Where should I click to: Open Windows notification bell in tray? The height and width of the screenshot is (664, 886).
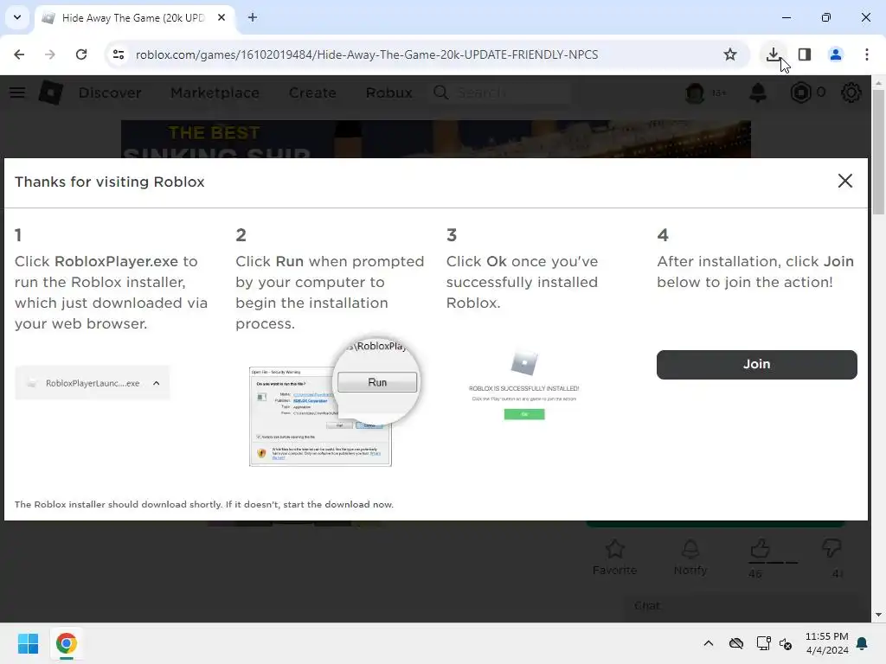(863, 643)
